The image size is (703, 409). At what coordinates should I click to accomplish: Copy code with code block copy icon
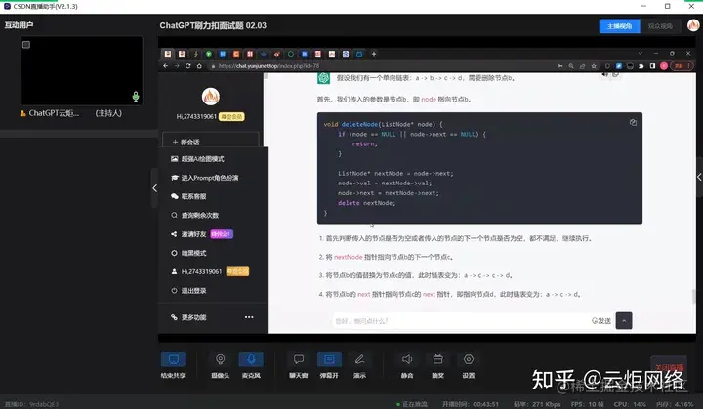[x=633, y=122]
